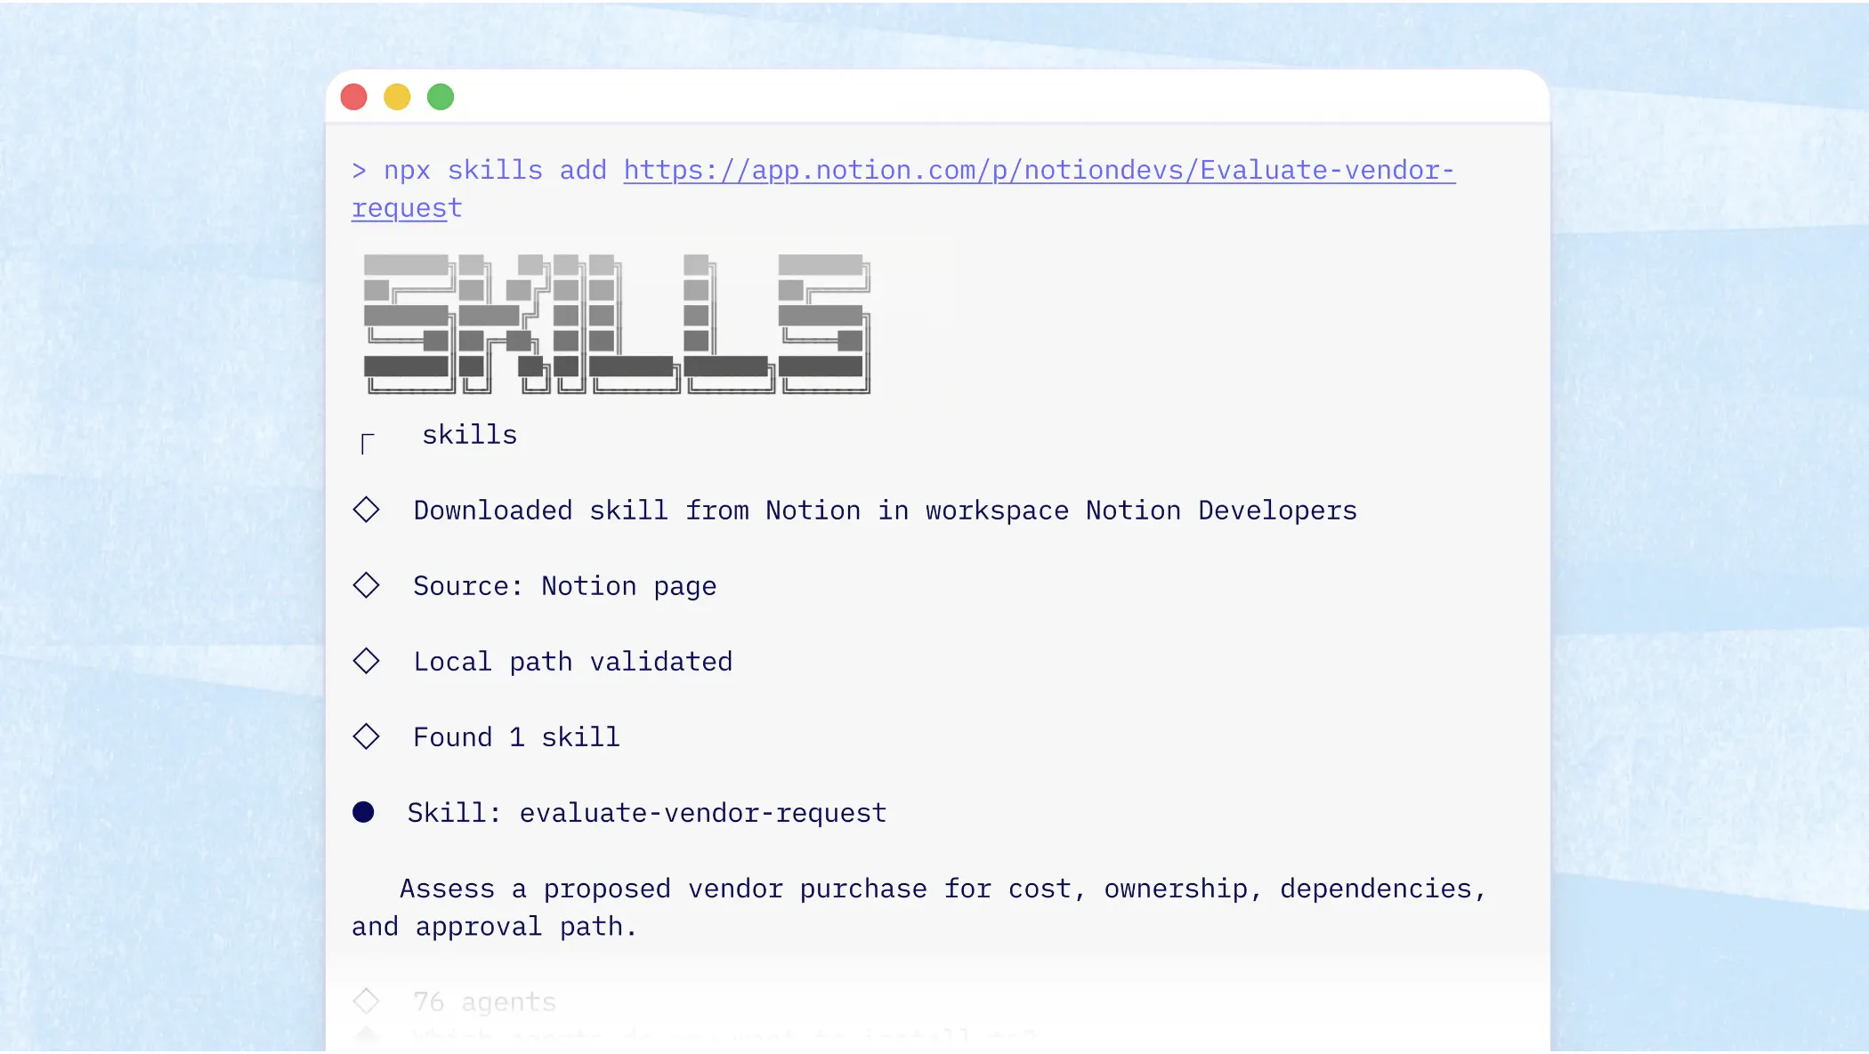This screenshot has height=1054, width=1869.
Task: Click the 'Local path validated' line
Action: [x=572, y=662]
